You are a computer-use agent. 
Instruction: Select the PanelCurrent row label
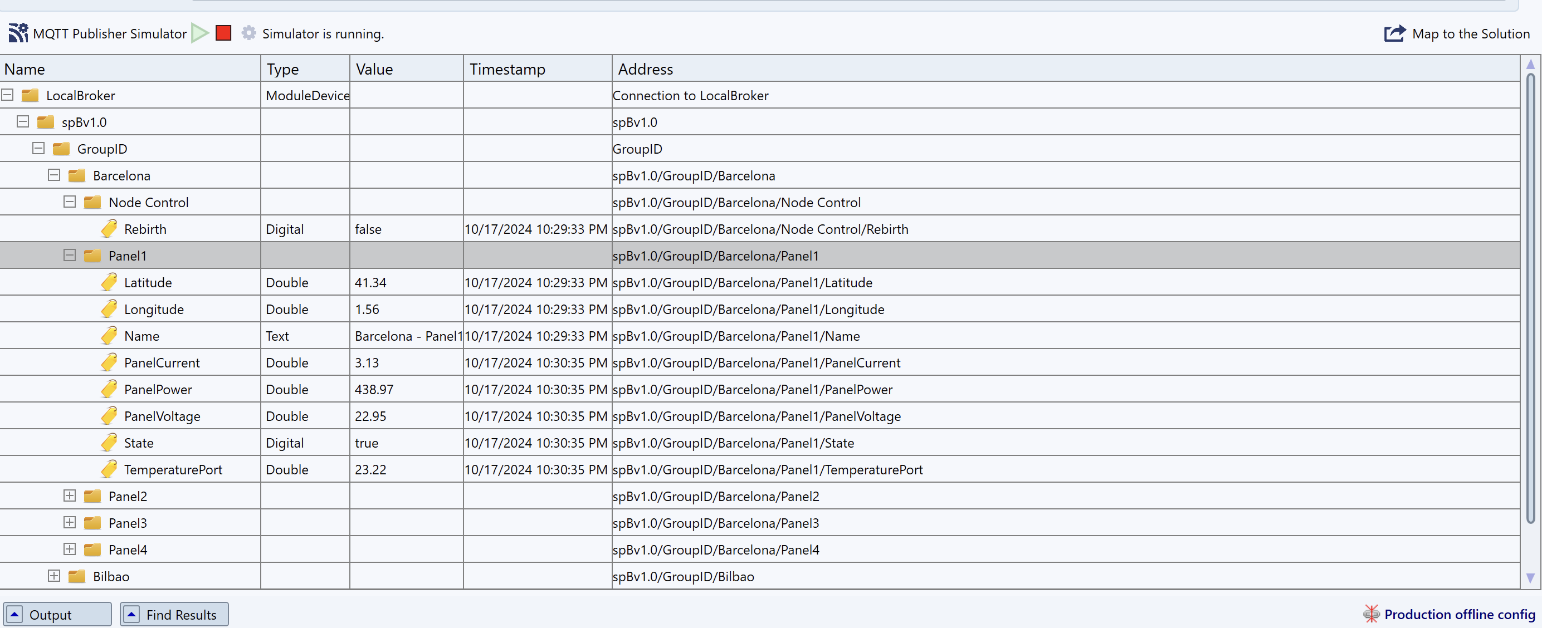pyautogui.click(x=162, y=363)
